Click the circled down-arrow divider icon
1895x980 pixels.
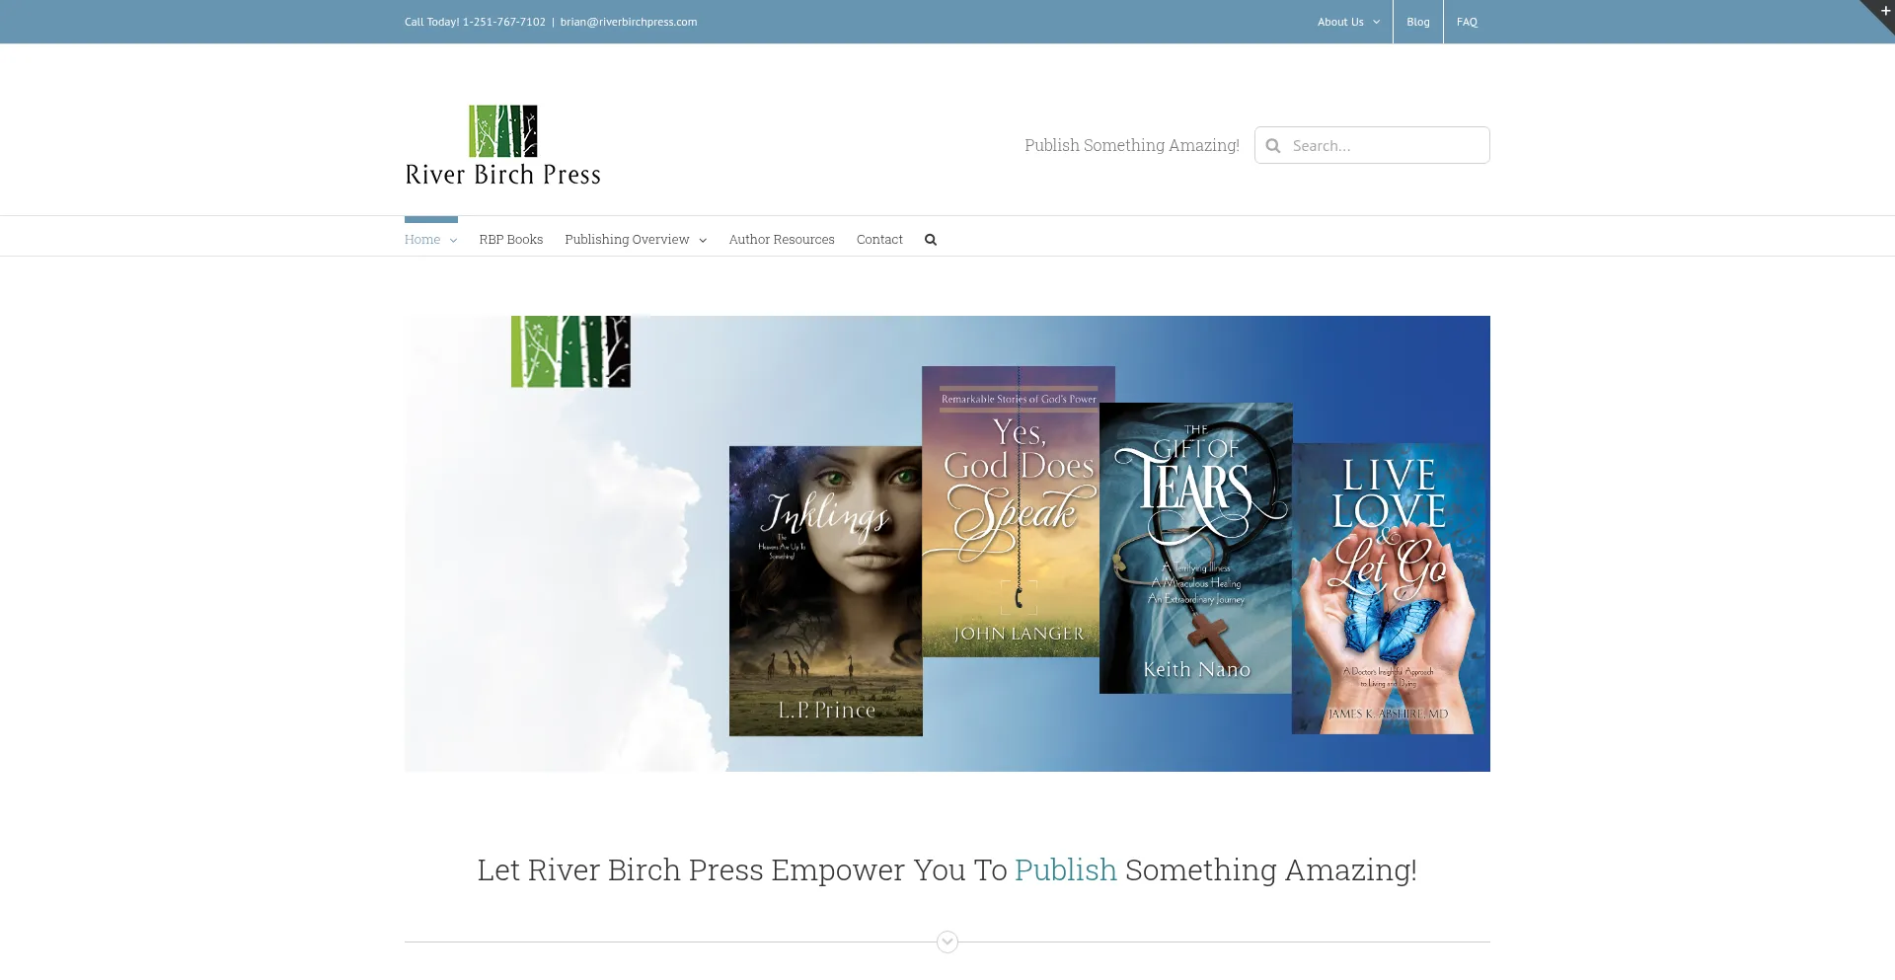point(947,942)
